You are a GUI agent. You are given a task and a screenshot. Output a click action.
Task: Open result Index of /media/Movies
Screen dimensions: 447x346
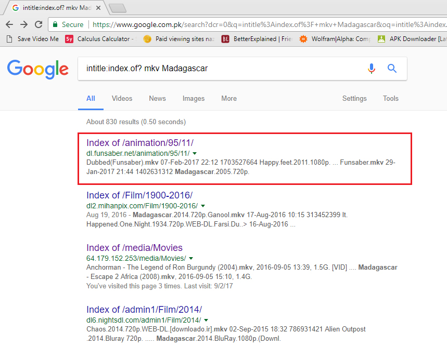(134, 247)
